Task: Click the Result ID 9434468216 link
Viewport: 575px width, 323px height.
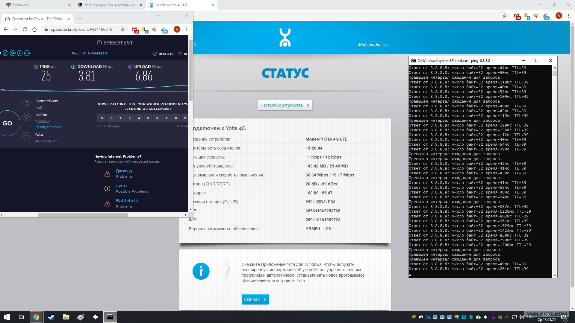Action: coord(97,53)
